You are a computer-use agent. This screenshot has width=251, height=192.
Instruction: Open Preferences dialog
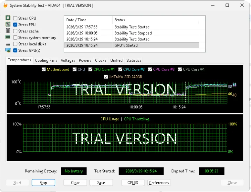(159, 182)
